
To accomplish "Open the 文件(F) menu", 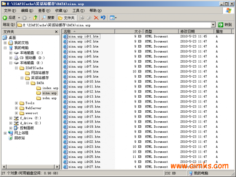I will pos(10,11).
